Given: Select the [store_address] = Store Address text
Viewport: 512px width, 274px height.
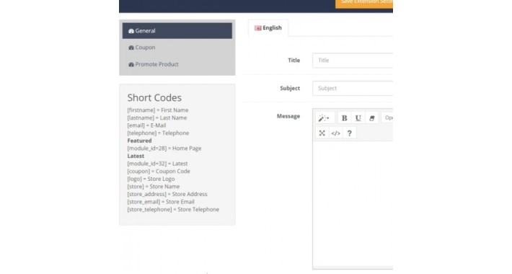Looking at the screenshot, I should pos(167,194).
